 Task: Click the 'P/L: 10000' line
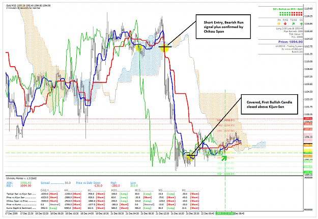297,37
